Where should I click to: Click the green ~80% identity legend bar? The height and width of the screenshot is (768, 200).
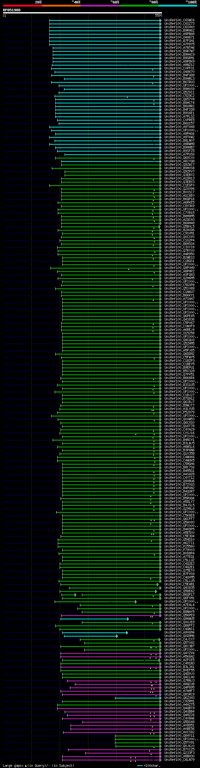138,6
